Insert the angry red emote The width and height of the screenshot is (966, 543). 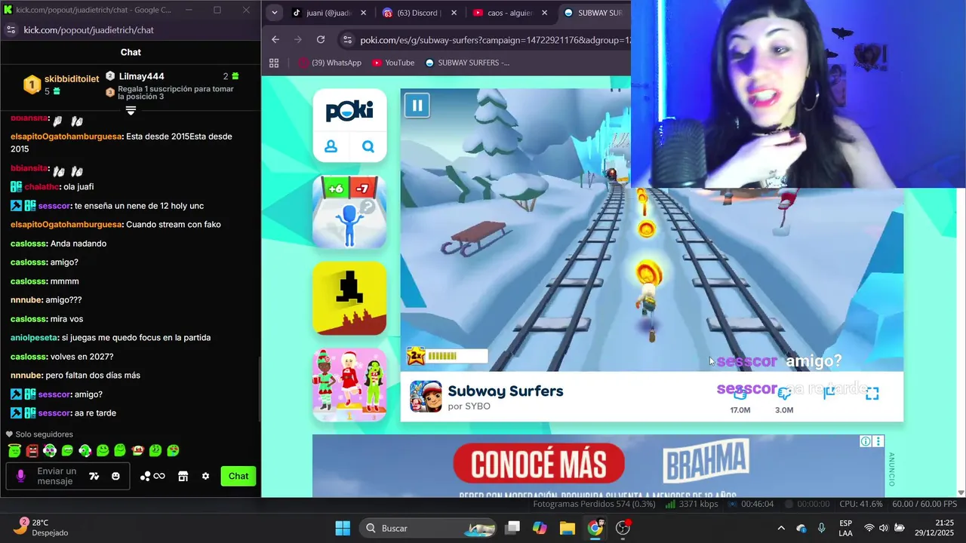(32, 451)
